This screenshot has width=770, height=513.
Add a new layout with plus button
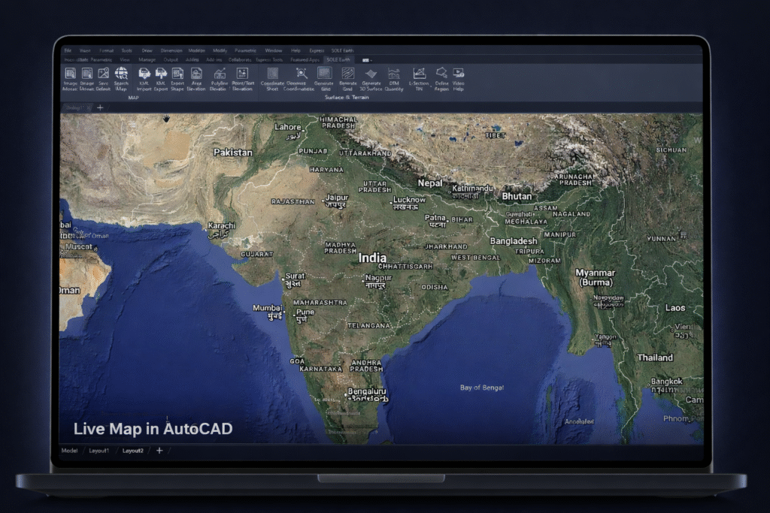(x=159, y=451)
